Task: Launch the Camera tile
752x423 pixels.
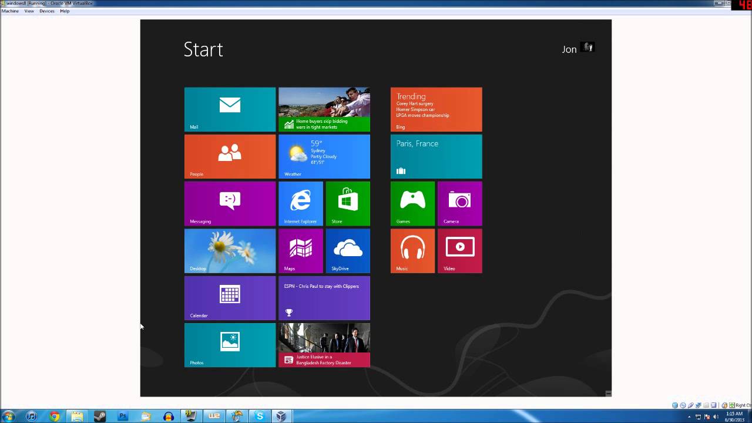Action: [460, 203]
